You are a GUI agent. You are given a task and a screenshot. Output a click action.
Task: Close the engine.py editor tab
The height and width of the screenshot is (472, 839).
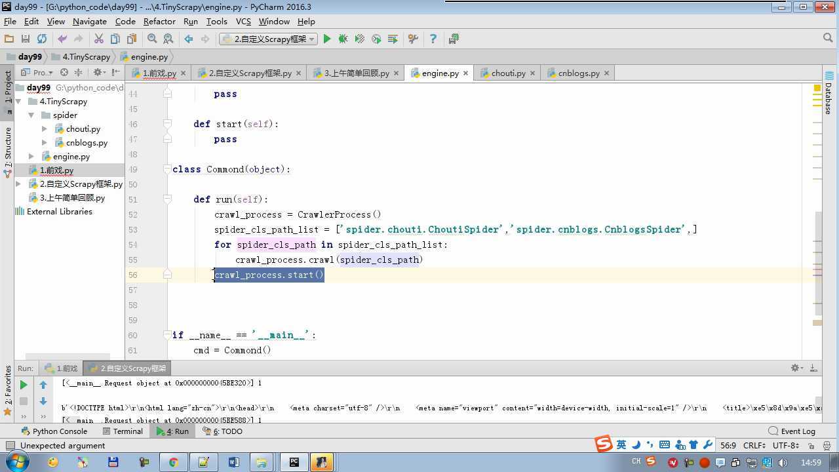(x=466, y=73)
